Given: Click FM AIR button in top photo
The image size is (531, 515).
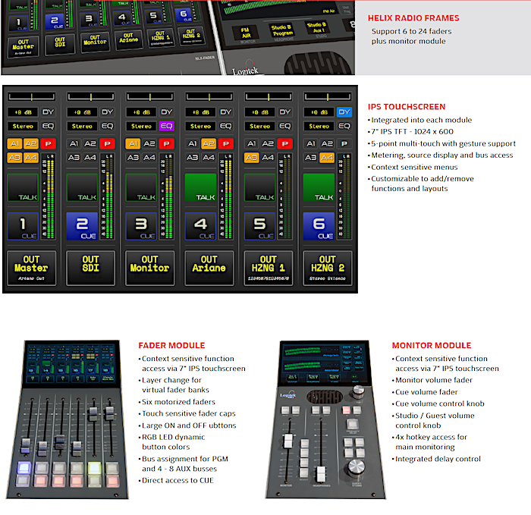Looking at the screenshot, I should point(247,33).
